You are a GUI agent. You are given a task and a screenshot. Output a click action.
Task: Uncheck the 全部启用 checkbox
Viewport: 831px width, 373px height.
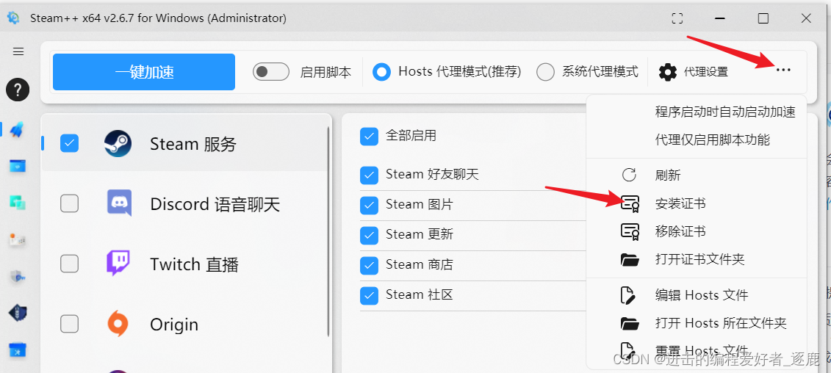pos(369,136)
